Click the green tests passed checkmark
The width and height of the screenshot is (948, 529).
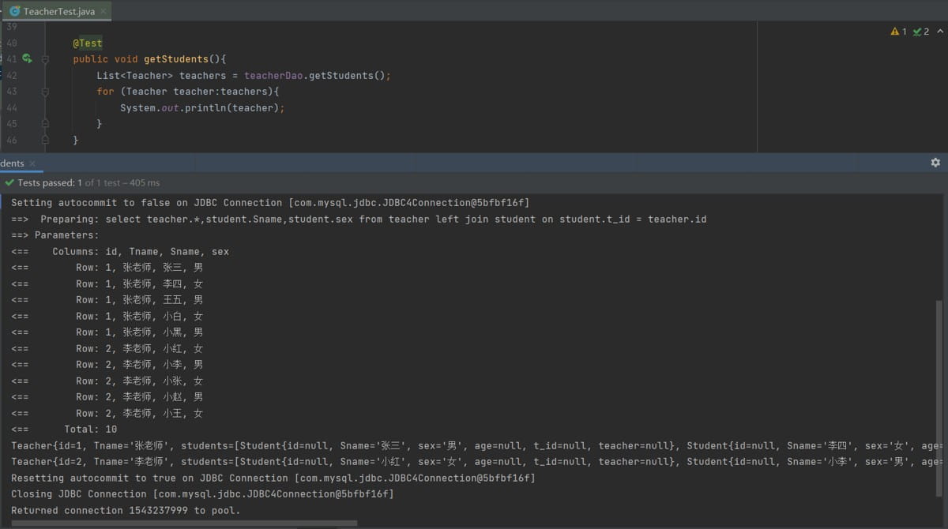[x=9, y=182]
